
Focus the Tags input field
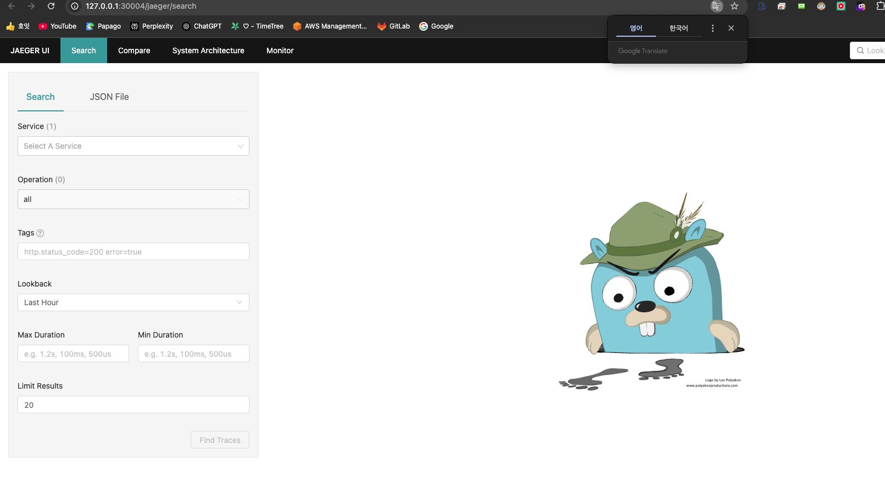(133, 251)
